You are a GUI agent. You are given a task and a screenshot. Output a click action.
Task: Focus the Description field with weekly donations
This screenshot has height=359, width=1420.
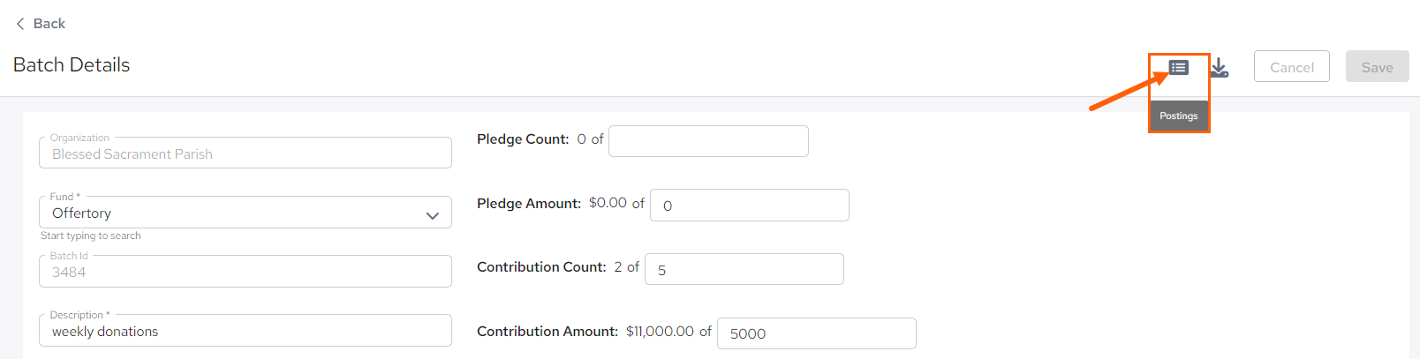coord(245,331)
